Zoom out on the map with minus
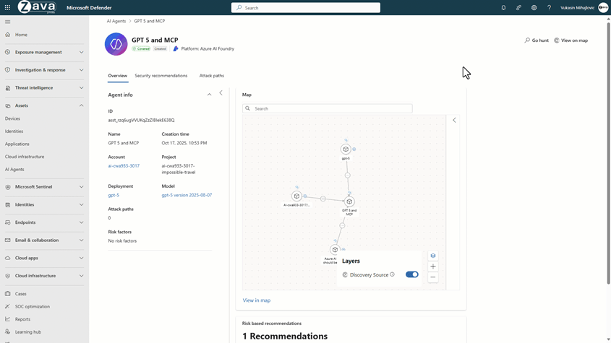 pyautogui.click(x=433, y=277)
